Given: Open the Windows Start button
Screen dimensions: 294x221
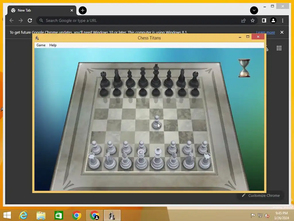Looking at the screenshot, I should click(x=7, y=215).
